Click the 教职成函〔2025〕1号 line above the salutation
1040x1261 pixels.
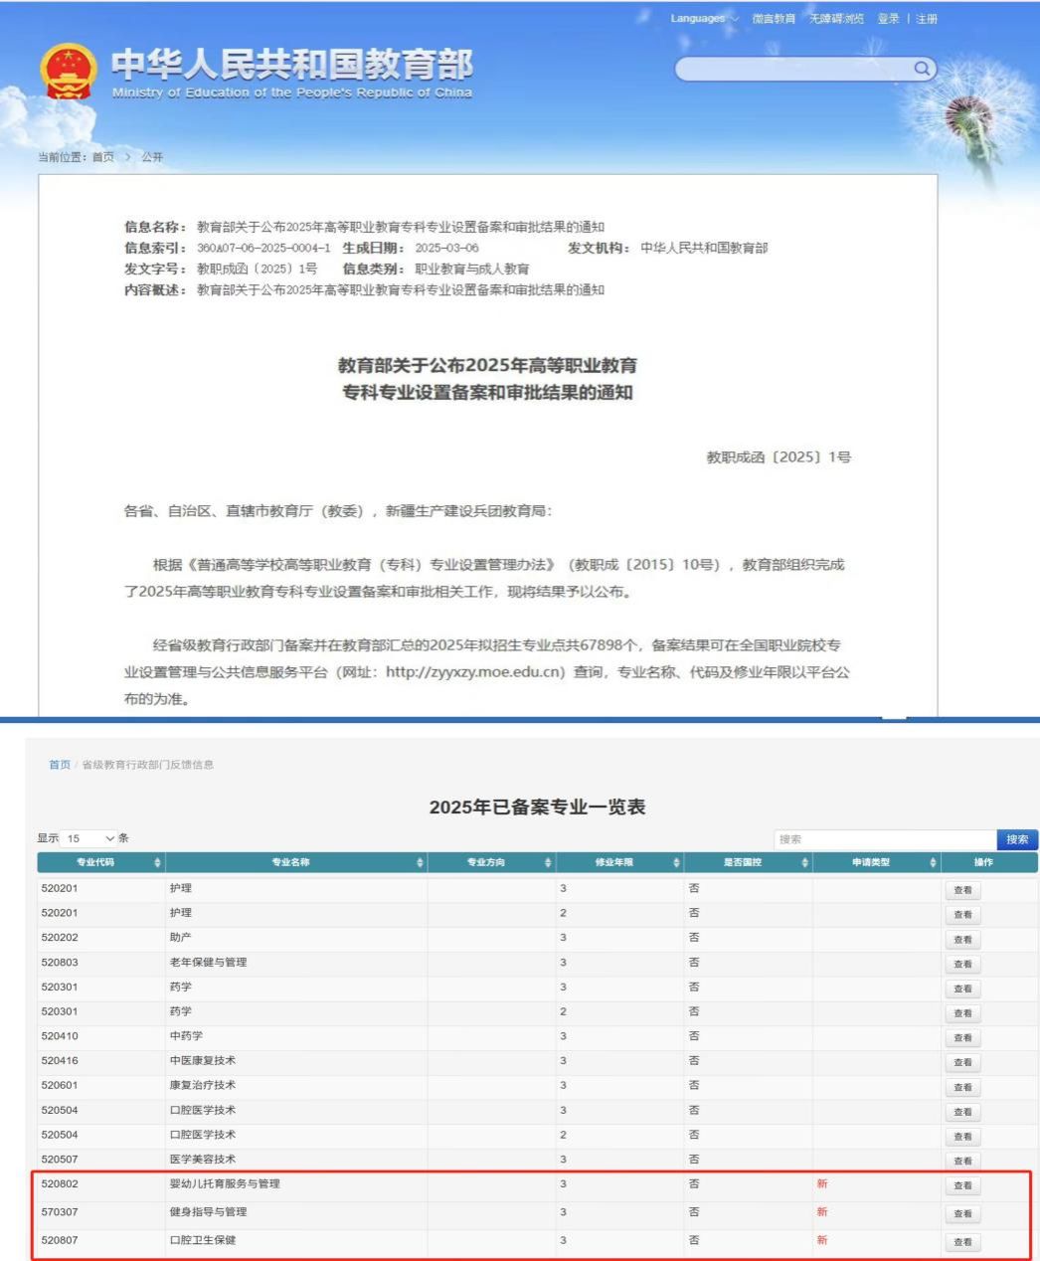click(x=779, y=457)
